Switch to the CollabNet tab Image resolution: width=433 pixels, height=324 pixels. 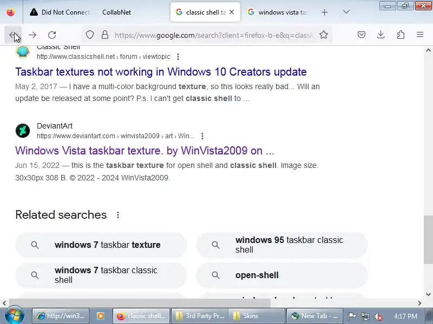(132, 12)
